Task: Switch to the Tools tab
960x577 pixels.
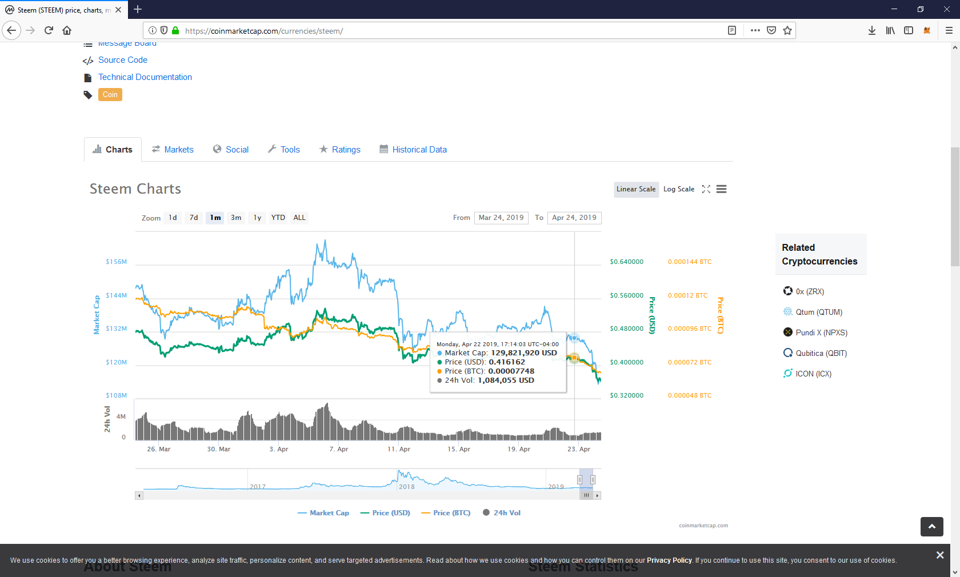Action: coord(284,150)
